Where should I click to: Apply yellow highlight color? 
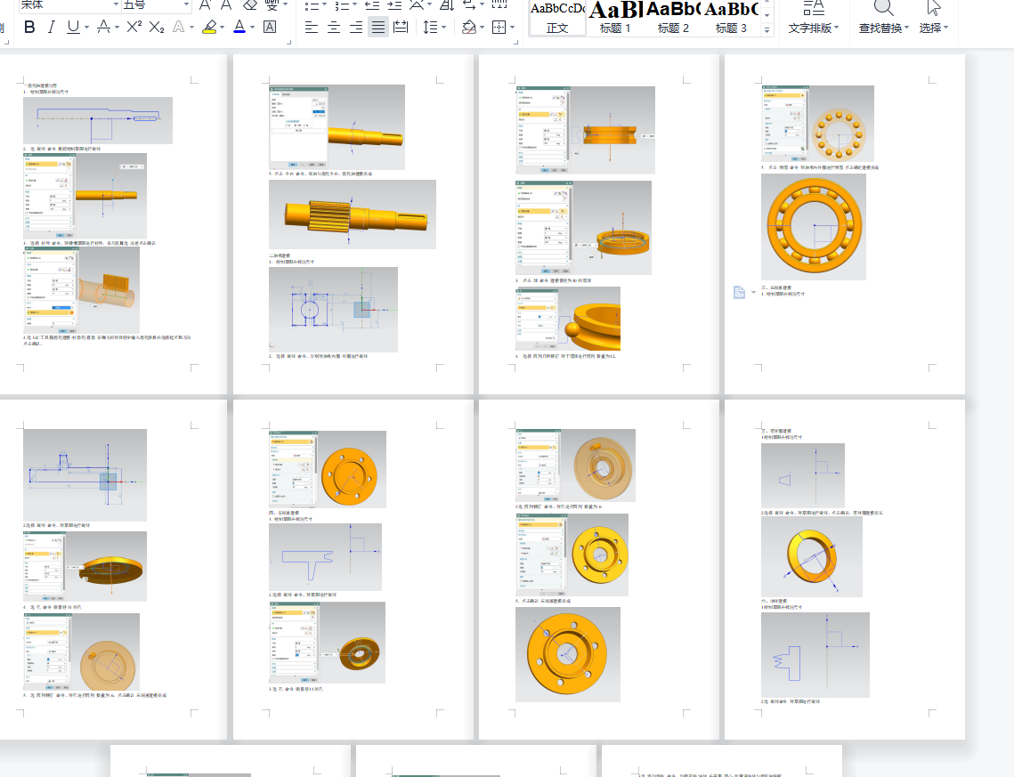pyautogui.click(x=209, y=28)
